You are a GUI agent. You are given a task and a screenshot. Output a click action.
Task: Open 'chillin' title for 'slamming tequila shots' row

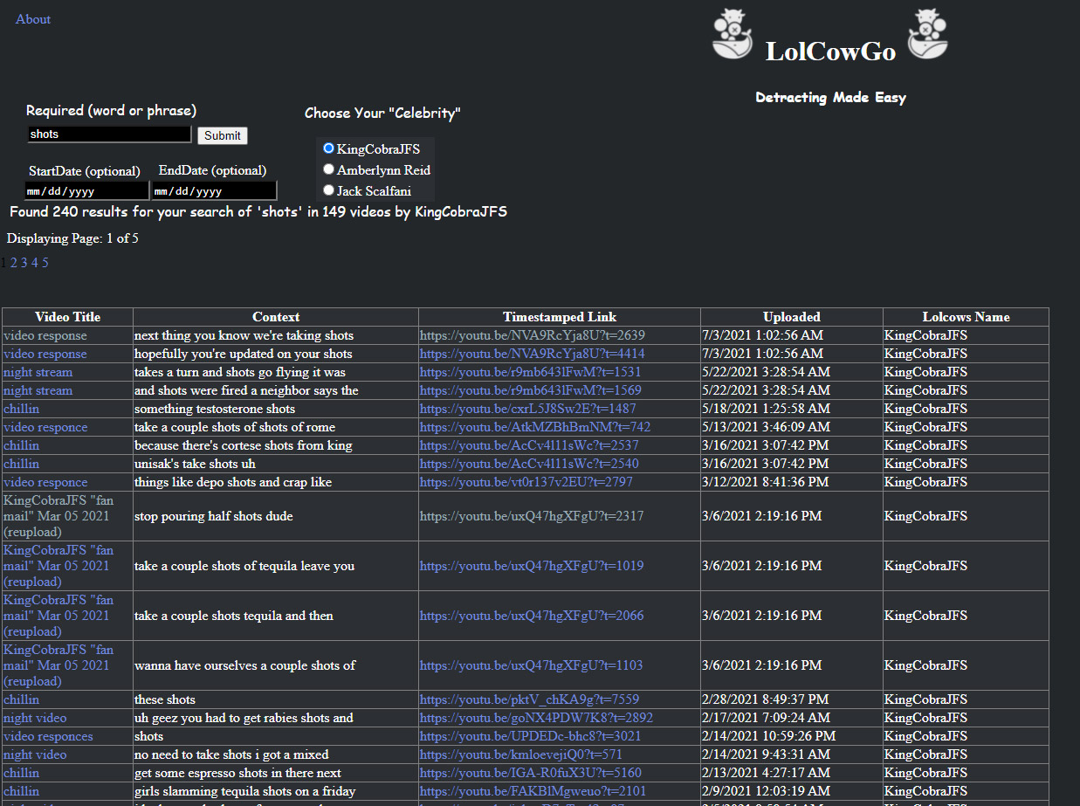[22, 791]
